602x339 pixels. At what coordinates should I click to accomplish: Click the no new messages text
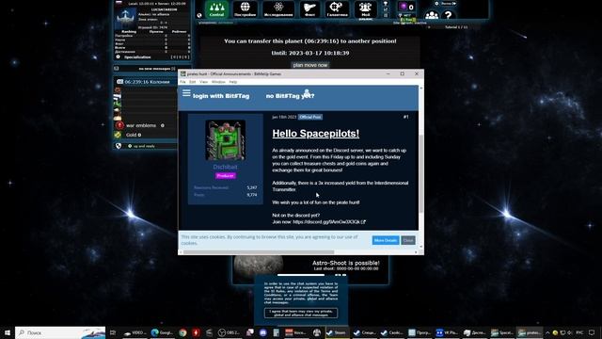click(154, 69)
